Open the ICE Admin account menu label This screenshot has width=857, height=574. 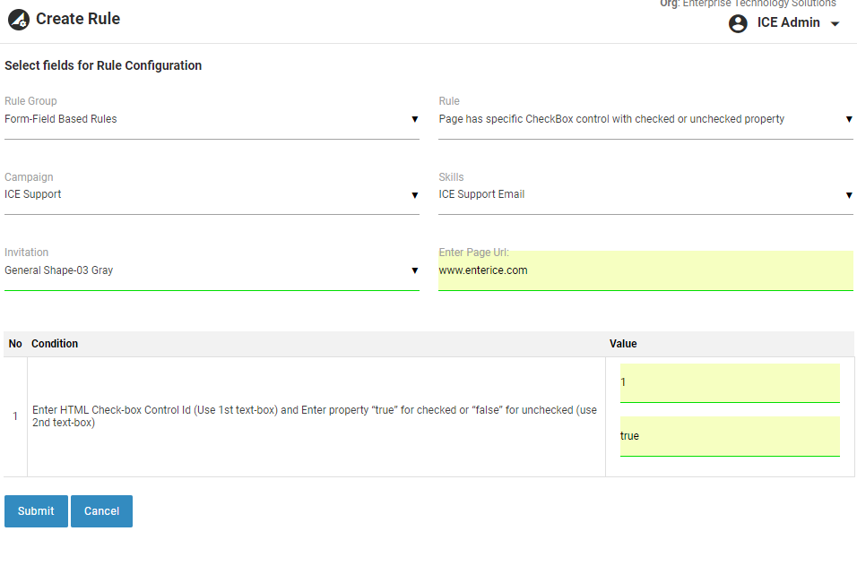pyautogui.click(x=788, y=23)
